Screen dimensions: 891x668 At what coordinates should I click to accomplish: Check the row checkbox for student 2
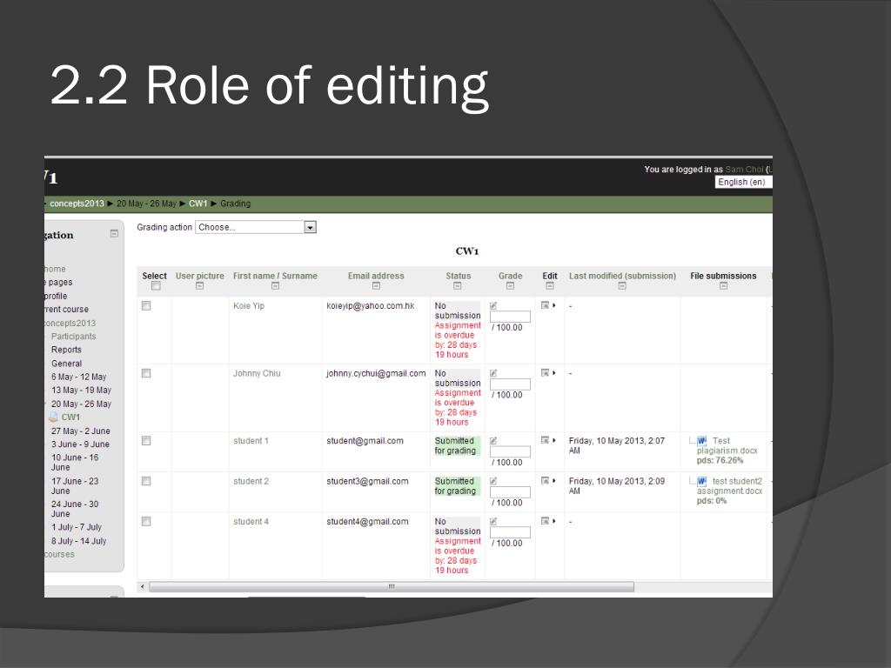146,481
